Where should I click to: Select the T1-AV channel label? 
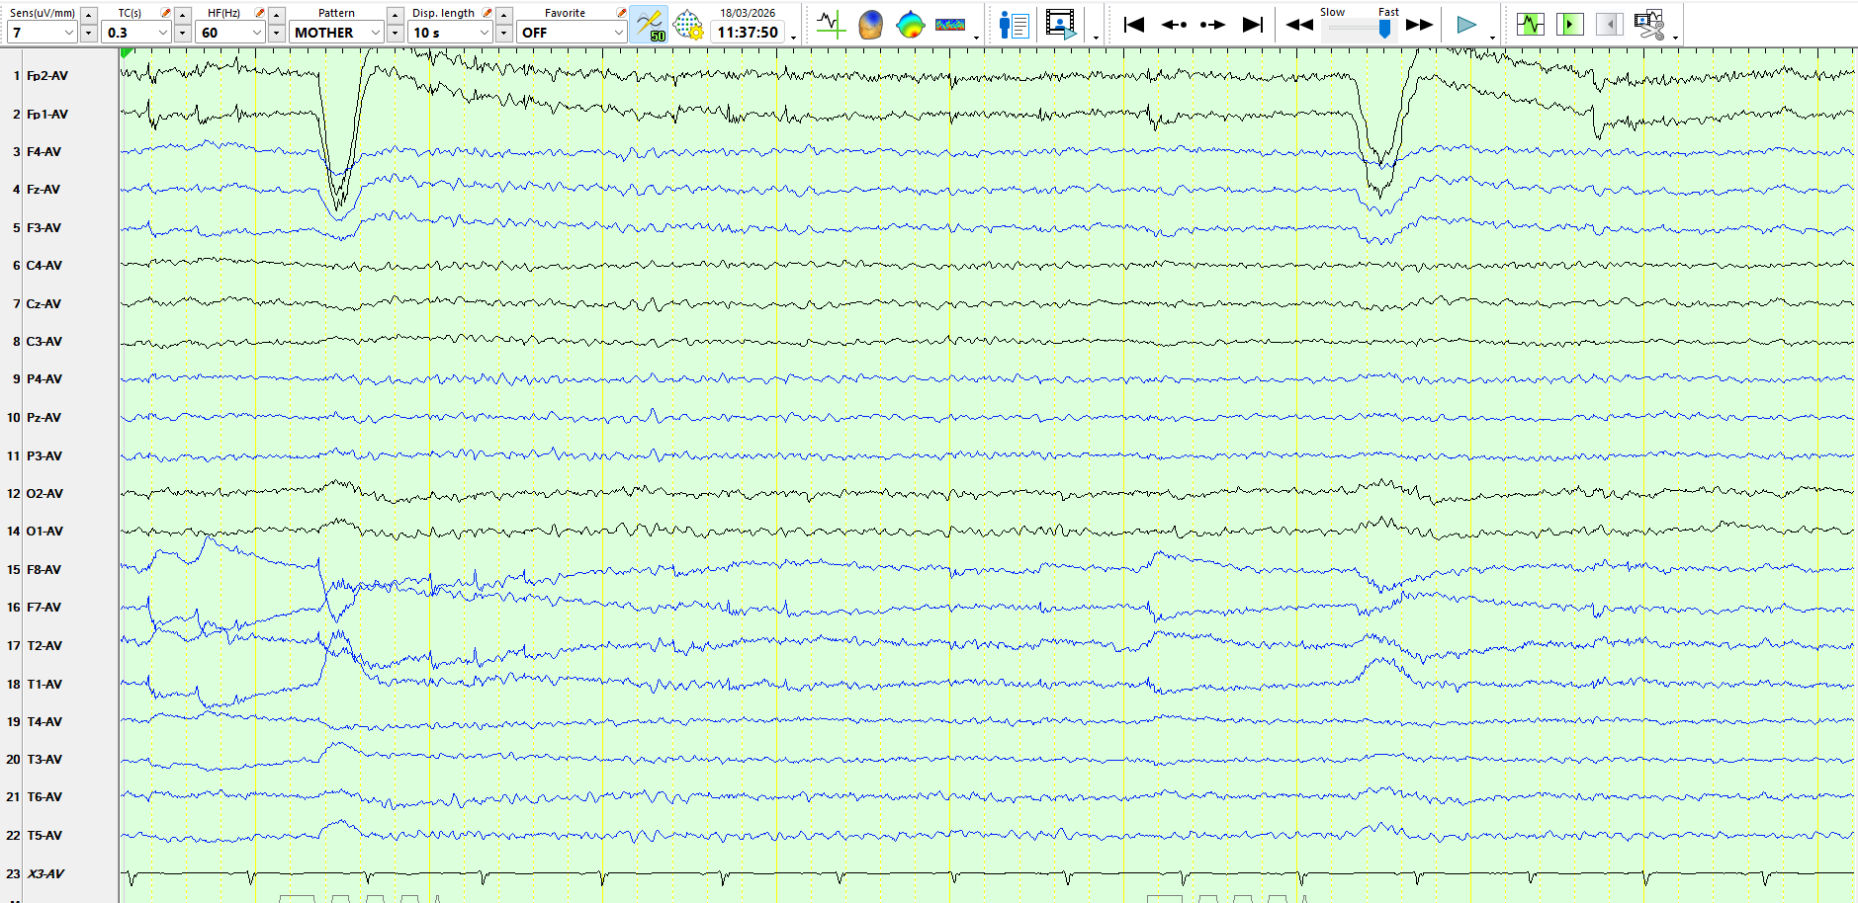pos(44,685)
